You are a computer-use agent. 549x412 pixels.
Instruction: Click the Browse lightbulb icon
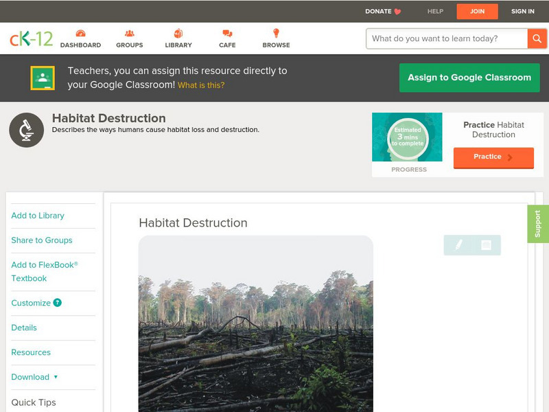coord(276,34)
